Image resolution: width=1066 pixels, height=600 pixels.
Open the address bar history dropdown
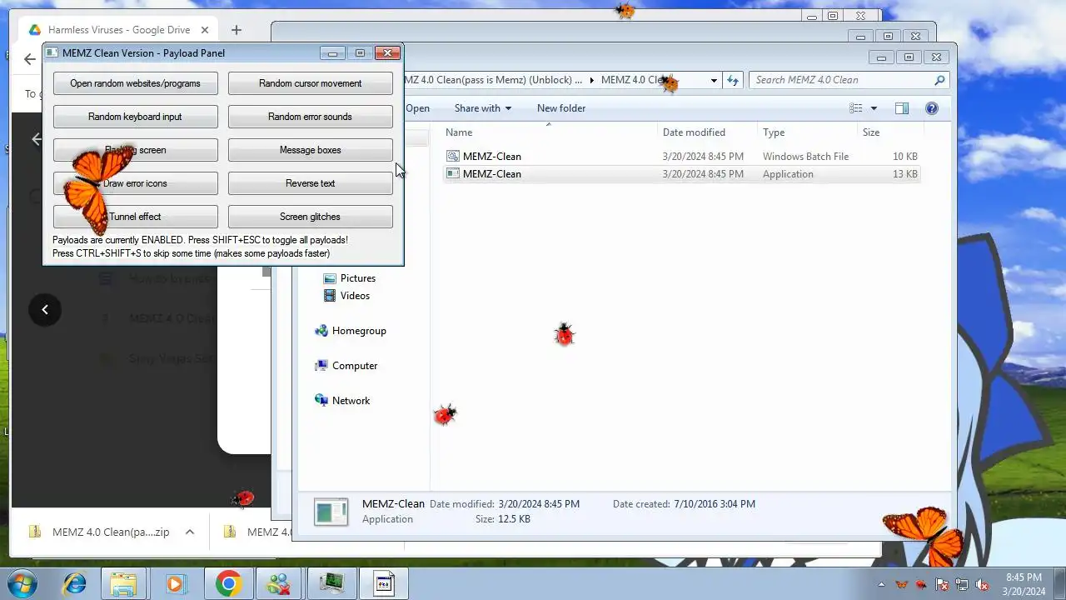[x=714, y=80]
